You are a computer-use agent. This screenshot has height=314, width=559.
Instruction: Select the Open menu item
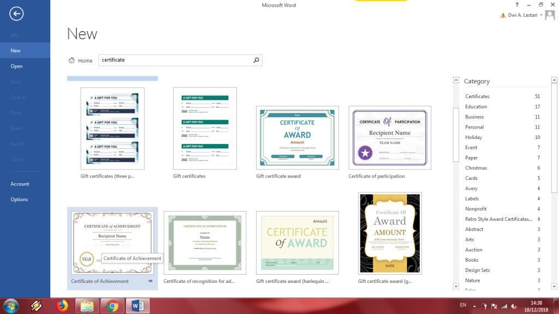[16, 66]
